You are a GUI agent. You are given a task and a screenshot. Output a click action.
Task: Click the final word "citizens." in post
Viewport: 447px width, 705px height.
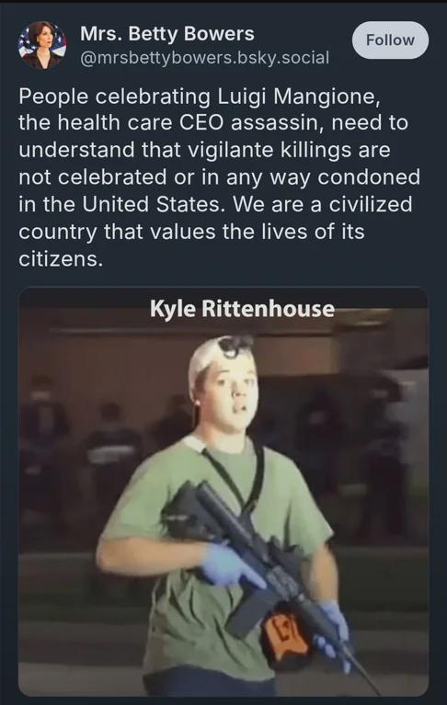61,259
